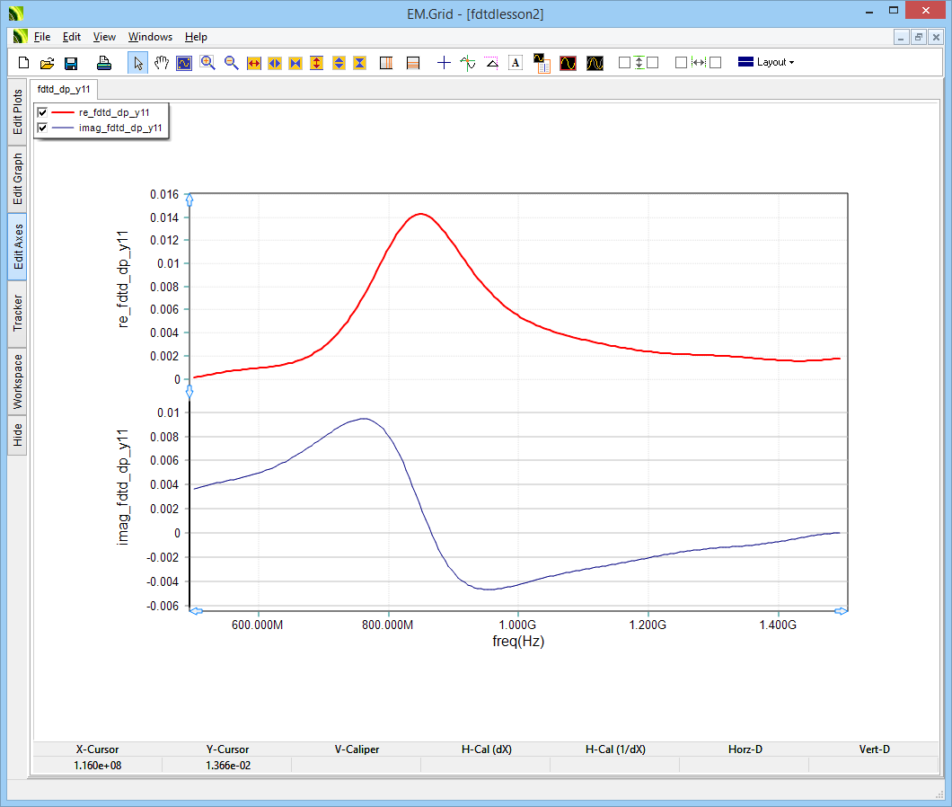The width and height of the screenshot is (952, 807).
Task: Click the Save floppy disk icon
Action: [x=71, y=63]
